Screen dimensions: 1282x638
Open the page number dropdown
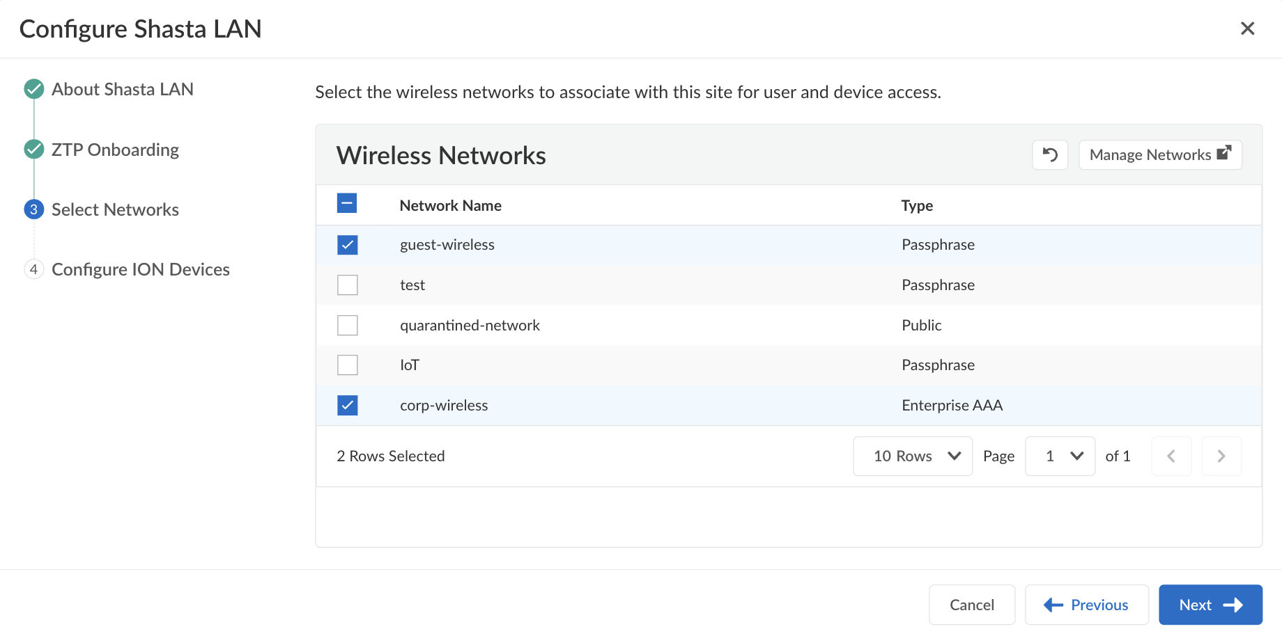(1060, 456)
